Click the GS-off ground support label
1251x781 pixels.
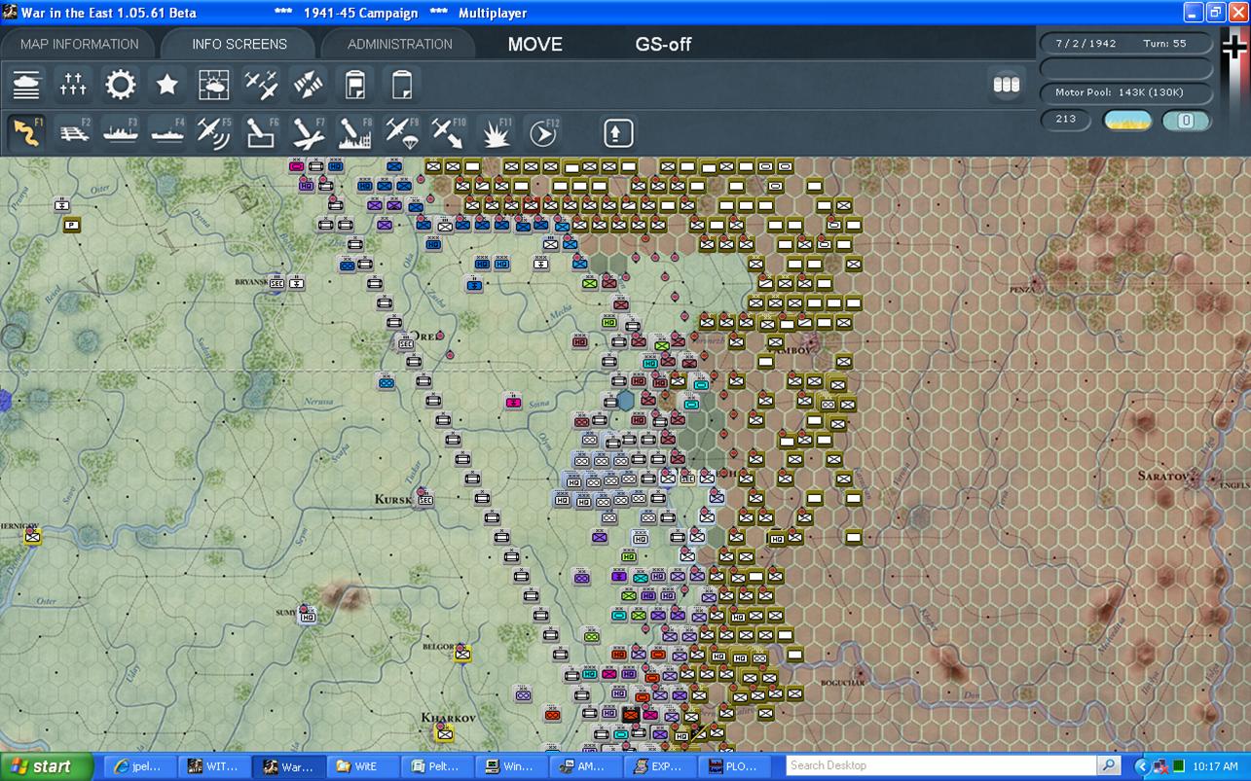pyautogui.click(x=664, y=44)
